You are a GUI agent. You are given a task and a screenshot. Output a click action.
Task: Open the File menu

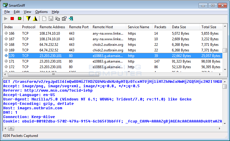point(7,12)
